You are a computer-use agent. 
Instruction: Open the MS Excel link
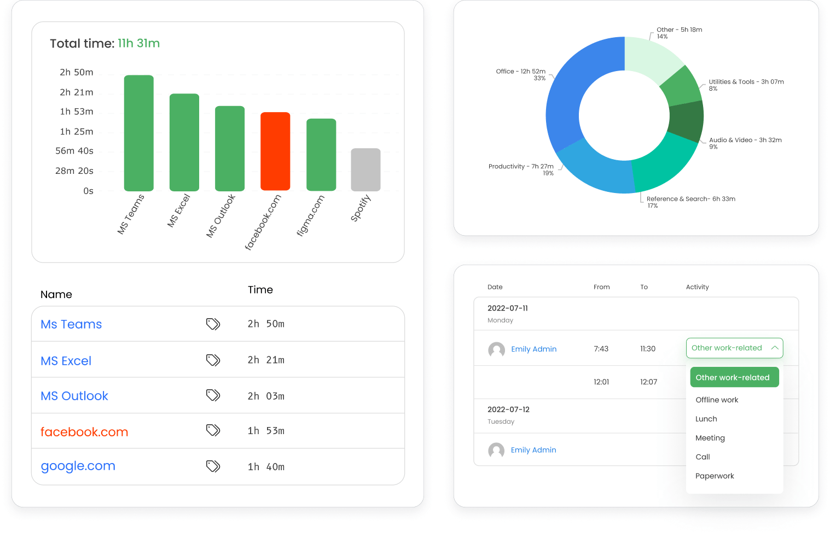tap(66, 361)
